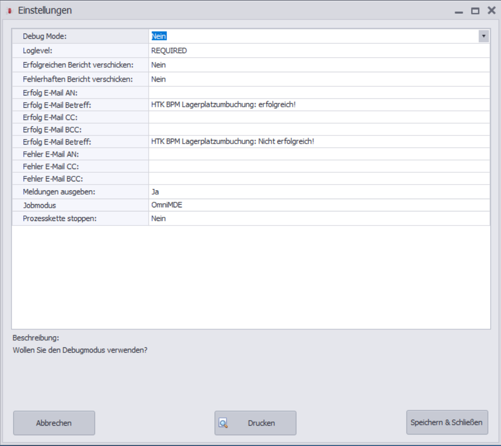Click the magnifier icon on Drucken button
Screen dimensions: 501x446
[x=223, y=423]
